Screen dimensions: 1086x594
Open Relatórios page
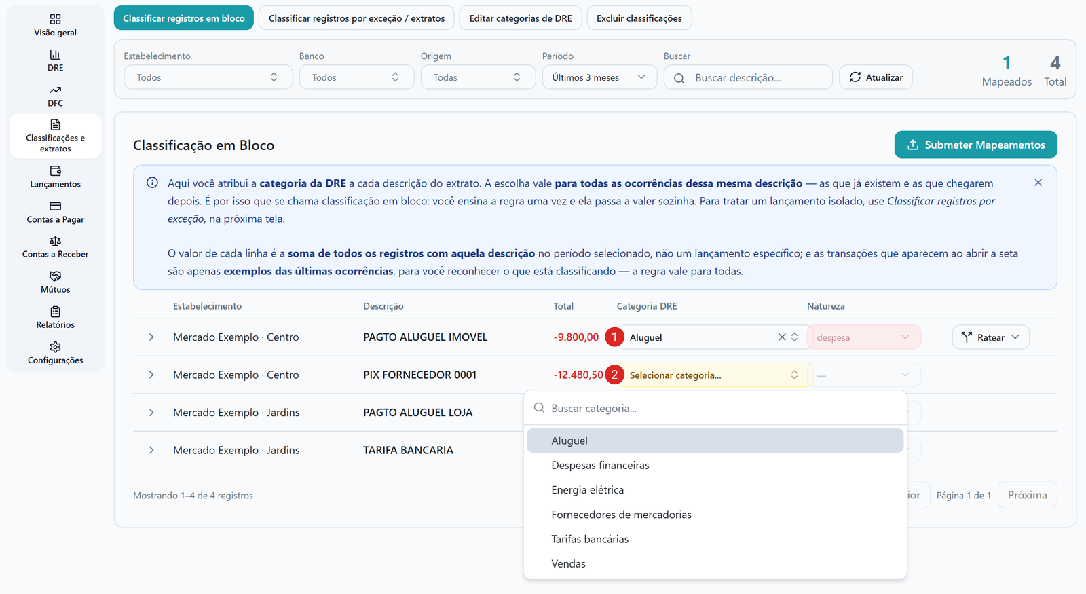tap(56, 318)
